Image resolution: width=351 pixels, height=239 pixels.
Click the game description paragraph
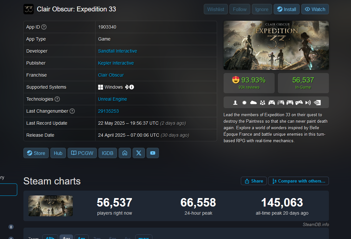(276, 128)
